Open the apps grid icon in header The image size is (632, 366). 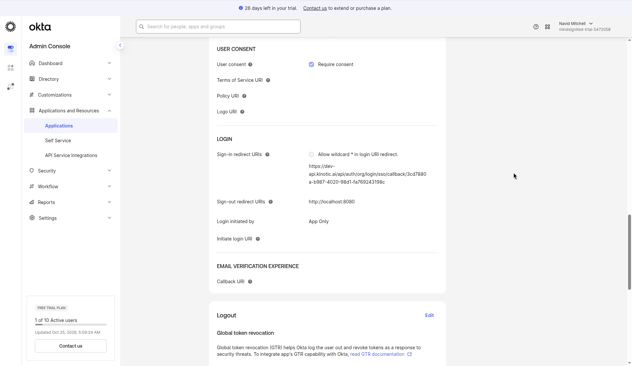tap(547, 27)
